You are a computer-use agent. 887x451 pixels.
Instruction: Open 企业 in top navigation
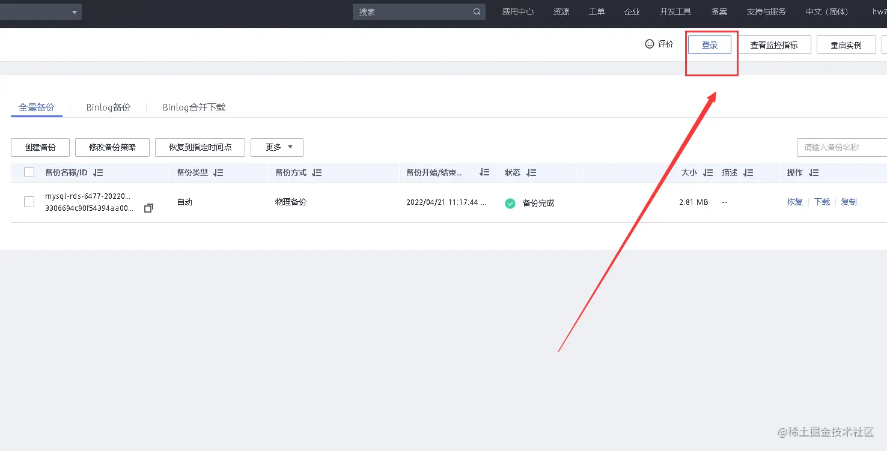point(632,11)
